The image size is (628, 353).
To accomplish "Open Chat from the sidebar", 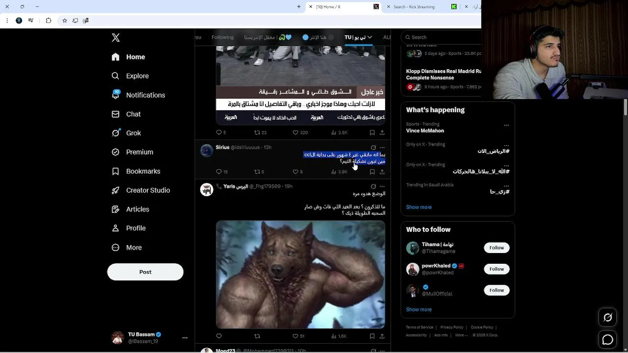I will (x=127, y=114).
